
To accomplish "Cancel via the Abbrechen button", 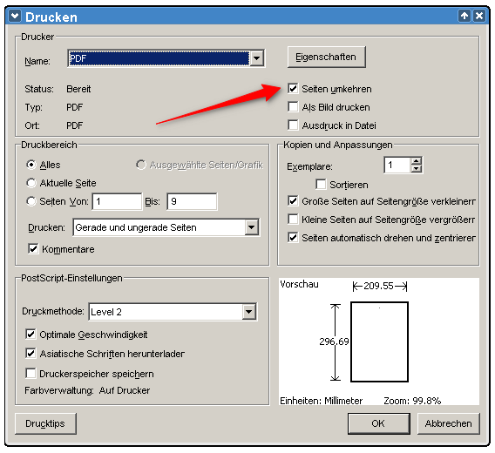I will coord(448,423).
